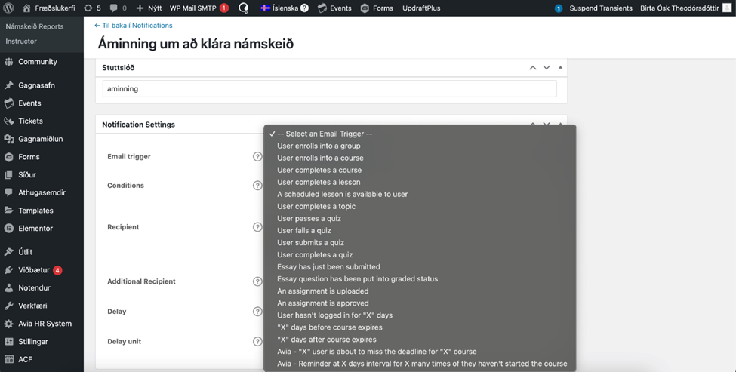Image resolution: width=736 pixels, height=372 pixels.
Task: Move Stuttslóð panel up with arrow
Action: (533, 68)
